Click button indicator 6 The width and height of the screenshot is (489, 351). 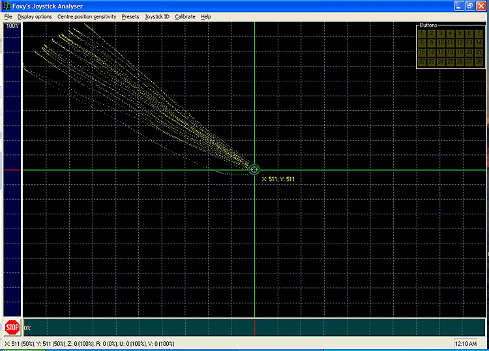(469, 34)
